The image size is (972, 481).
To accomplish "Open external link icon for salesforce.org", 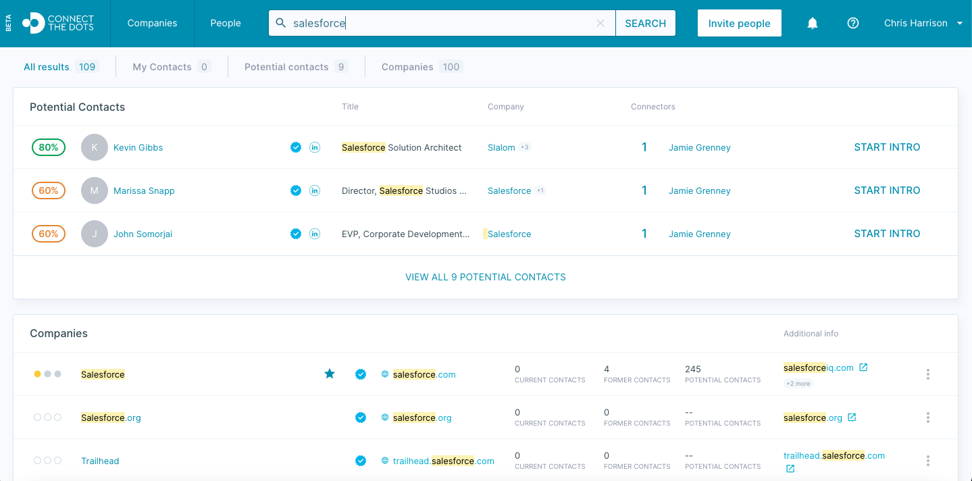I will tap(852, 417).
